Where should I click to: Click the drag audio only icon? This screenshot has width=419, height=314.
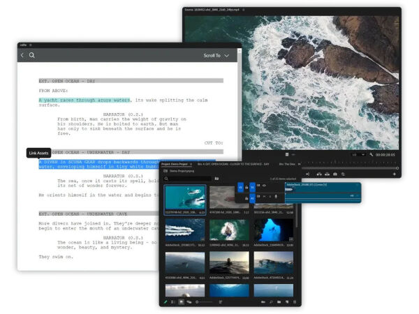[293, 154]
